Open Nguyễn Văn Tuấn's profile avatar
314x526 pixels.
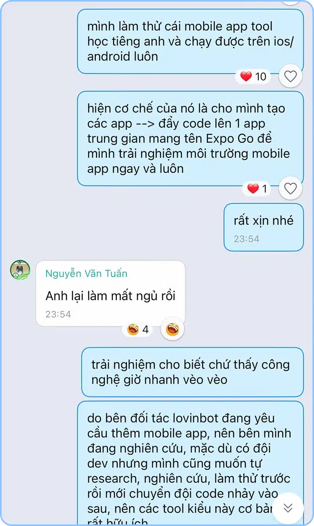20,270
